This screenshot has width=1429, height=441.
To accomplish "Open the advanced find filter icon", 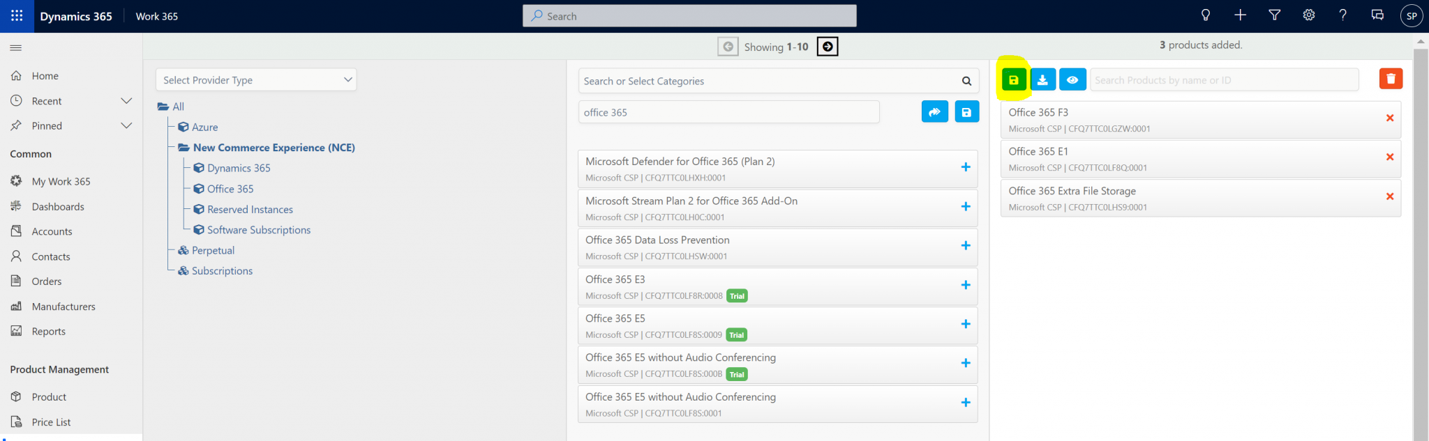I will point(1274,15).
